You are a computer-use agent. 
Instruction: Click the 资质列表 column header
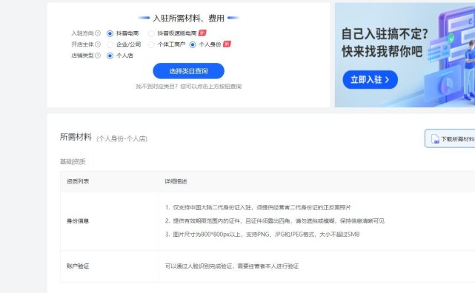click(x=78, y=181)
